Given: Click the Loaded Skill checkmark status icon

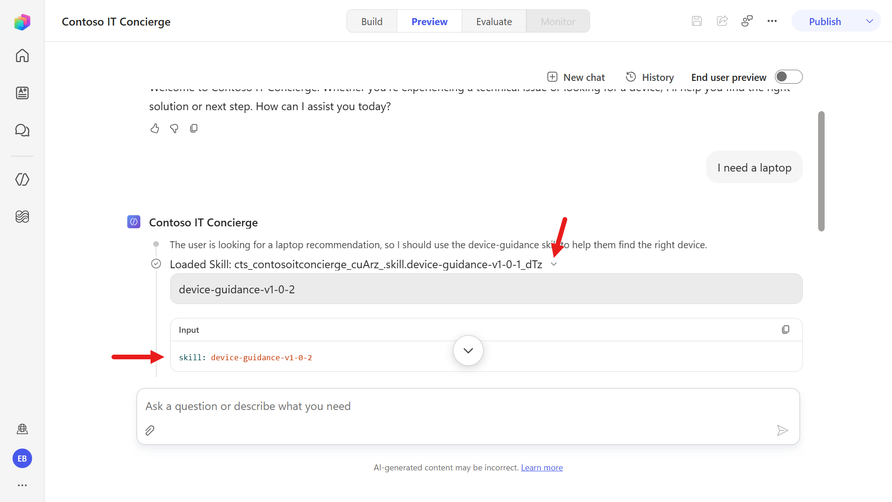Looking at the screenshot, I should pos(156,264).
